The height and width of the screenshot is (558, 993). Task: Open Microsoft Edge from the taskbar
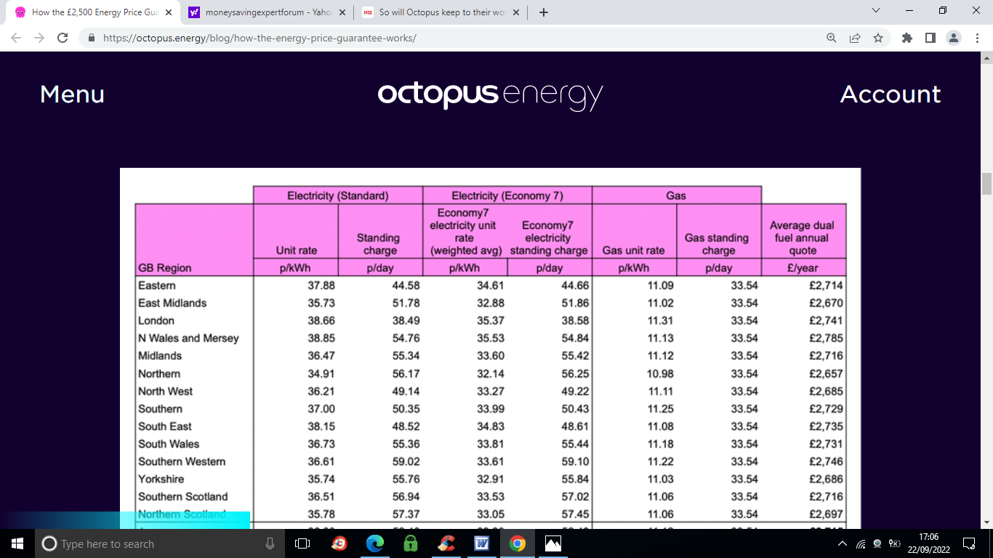(375, 543)
